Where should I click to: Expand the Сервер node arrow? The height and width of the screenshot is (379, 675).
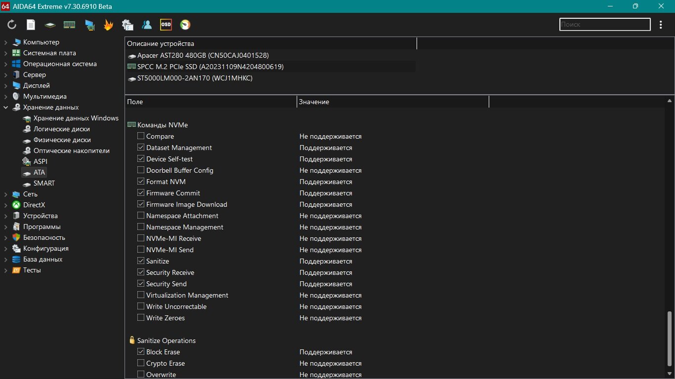point(5,75)
